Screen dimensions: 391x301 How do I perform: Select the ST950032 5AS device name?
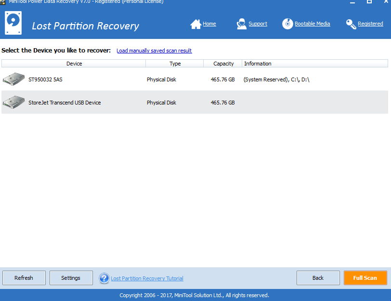(45, 79)
